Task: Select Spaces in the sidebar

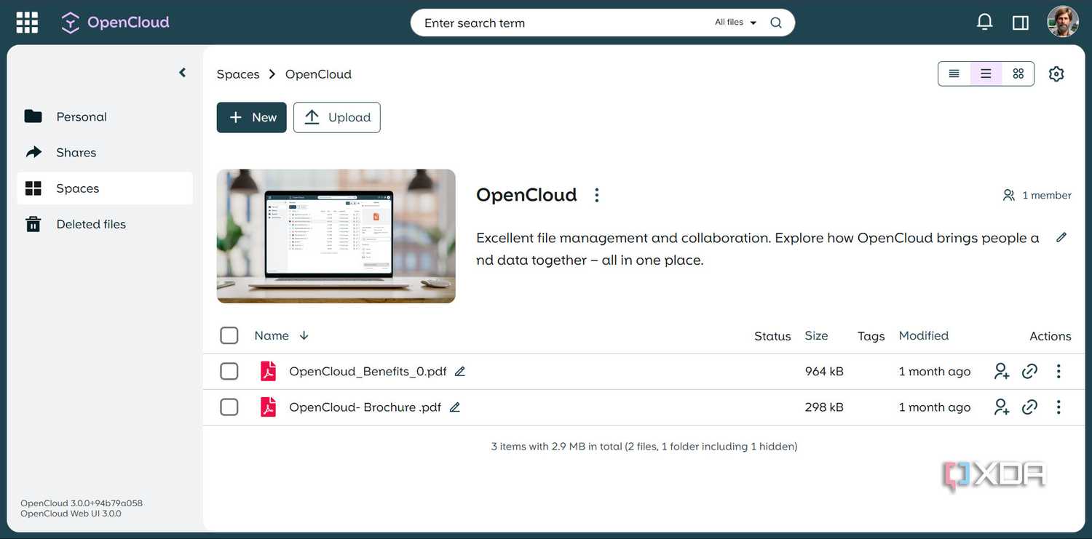Action: tap(105, 188)
